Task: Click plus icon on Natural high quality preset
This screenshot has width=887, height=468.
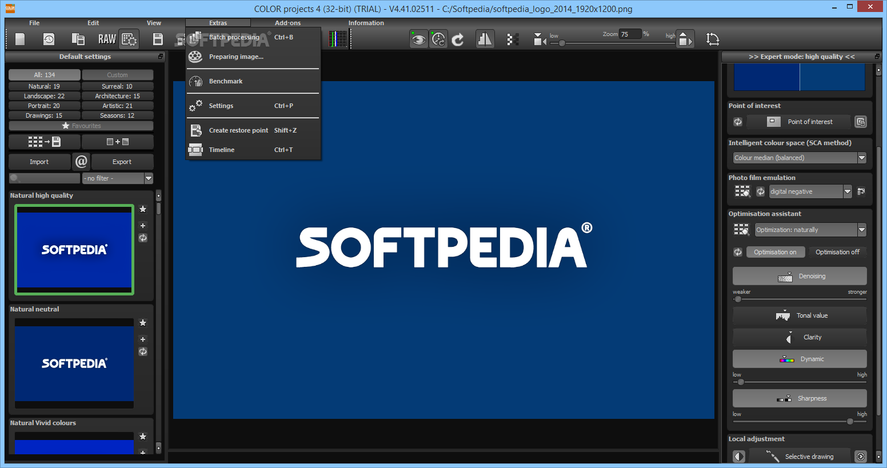Action: click(x=143, y=225)
